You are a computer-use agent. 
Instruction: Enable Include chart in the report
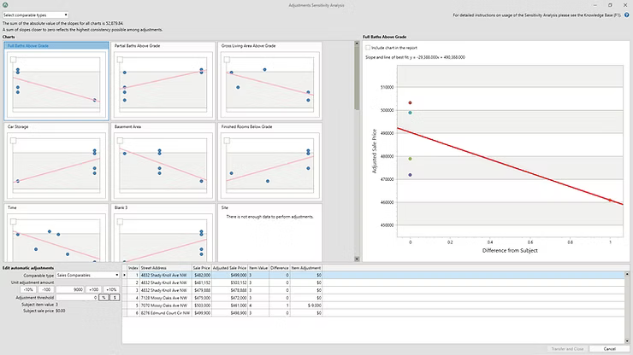pos(368,48)
